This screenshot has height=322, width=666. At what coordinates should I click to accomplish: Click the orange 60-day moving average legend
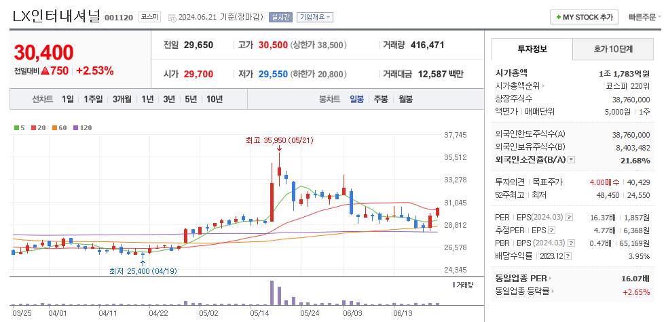pyautogui.click(x=60, y=127)
